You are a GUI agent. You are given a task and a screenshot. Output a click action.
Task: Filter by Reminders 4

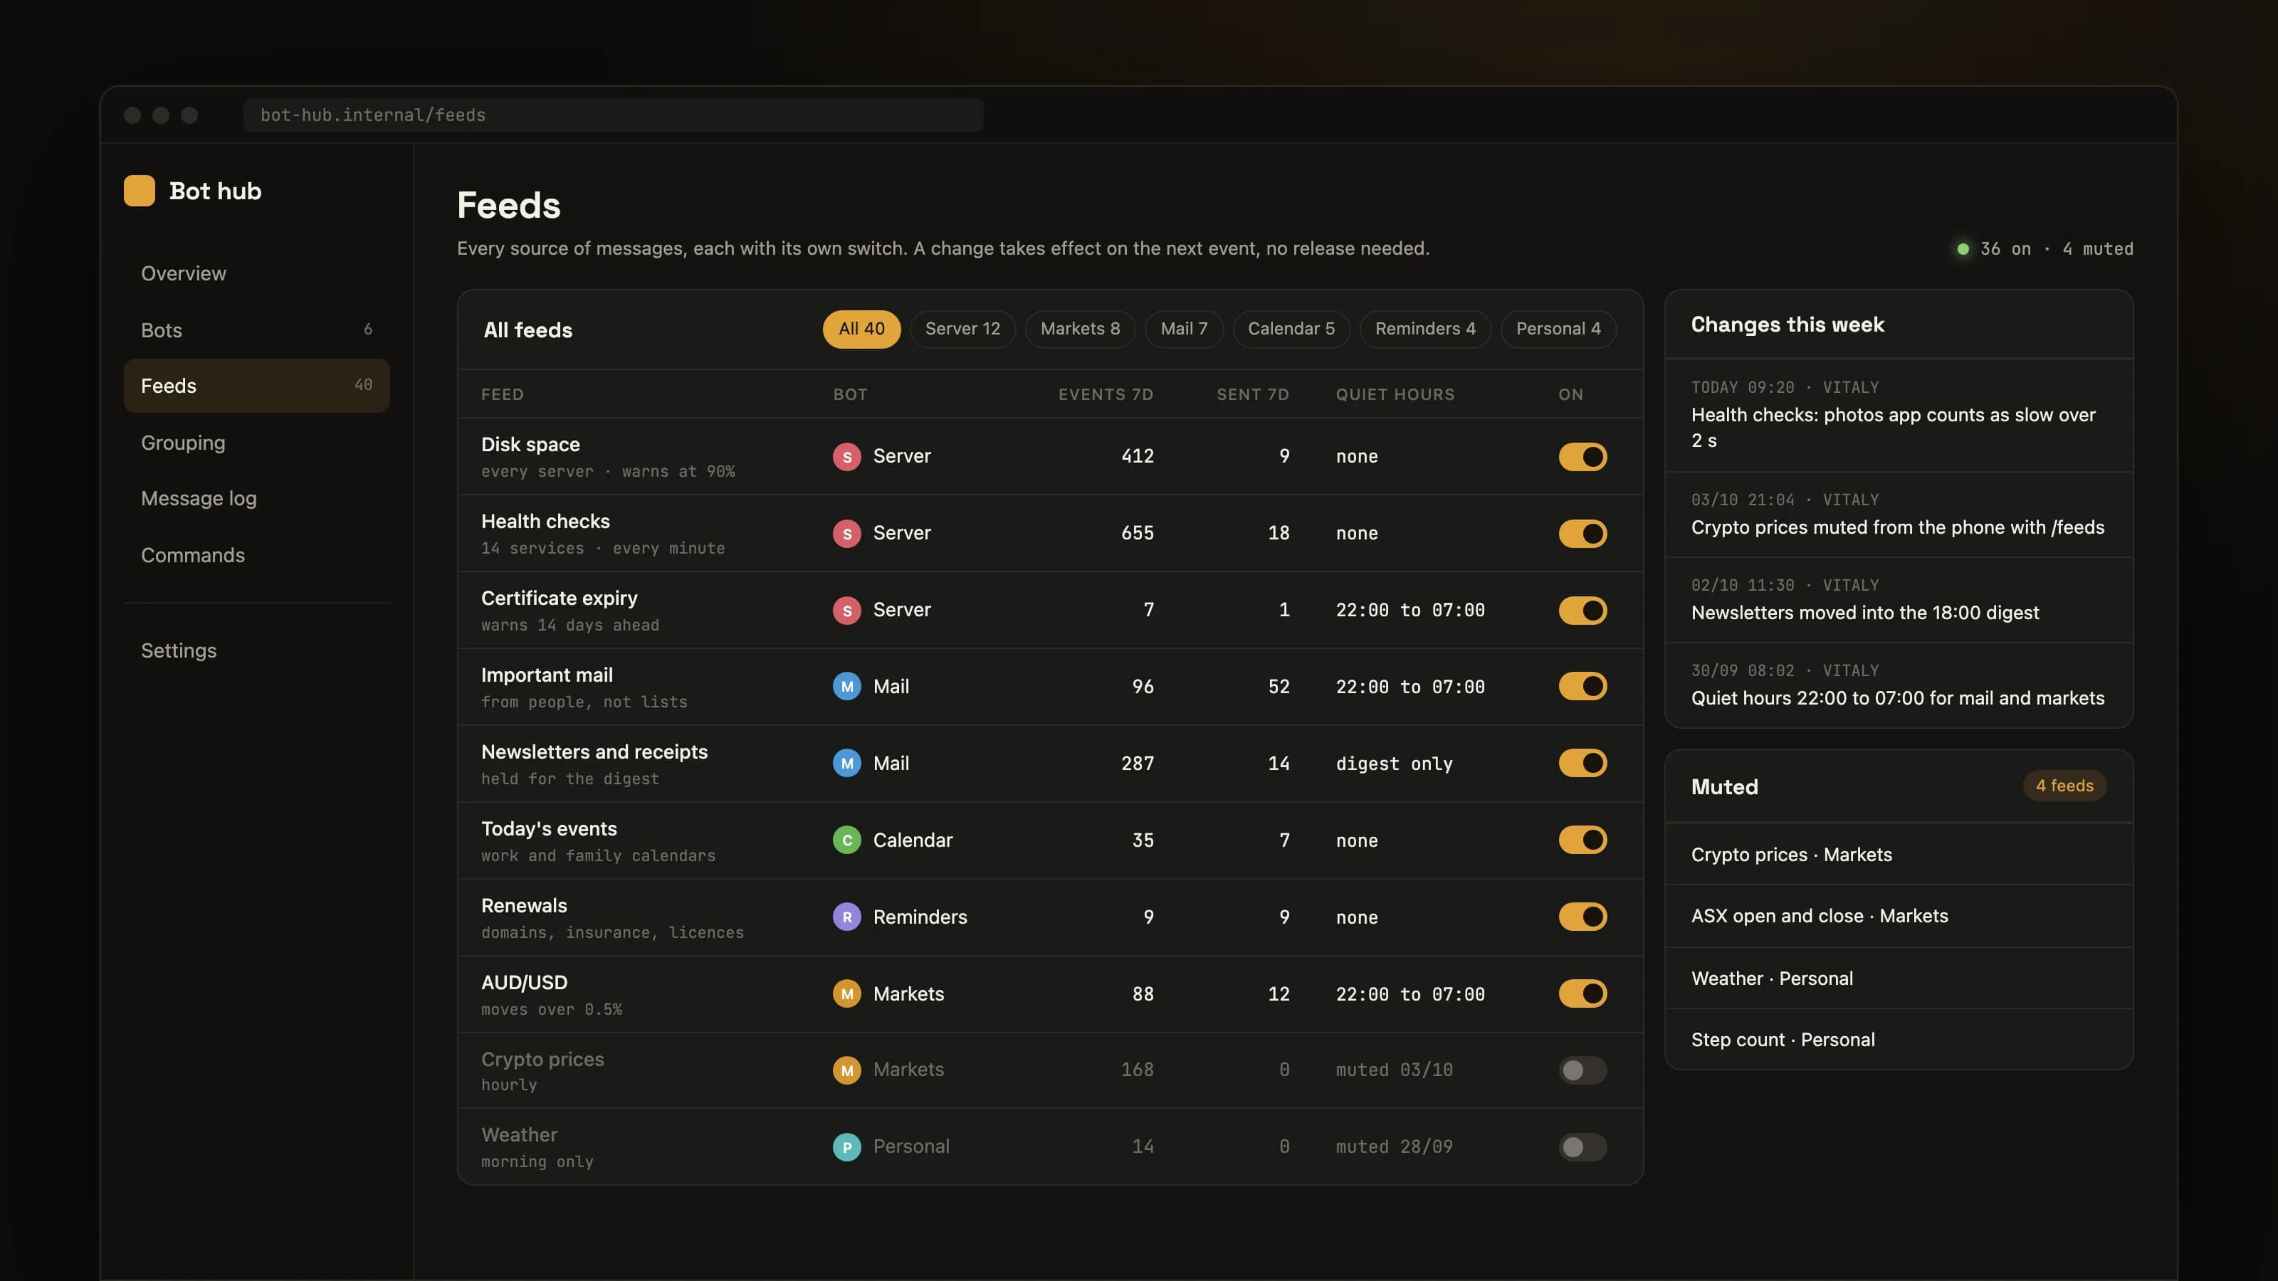pyautogui.click(x=1424, y=329)
